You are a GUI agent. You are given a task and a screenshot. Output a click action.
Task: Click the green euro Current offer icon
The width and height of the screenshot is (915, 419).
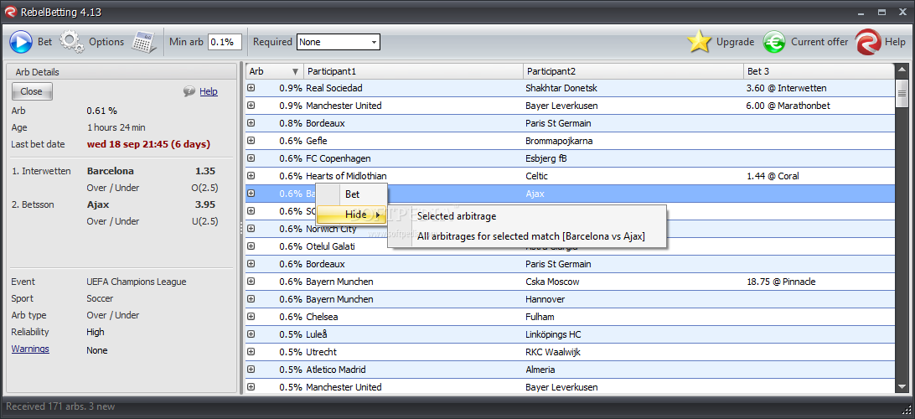[x=774, y=42]
